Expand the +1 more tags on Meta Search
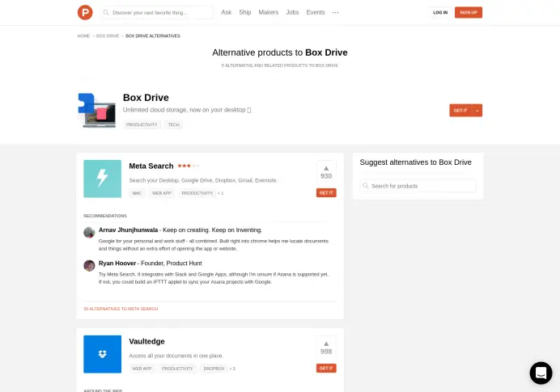 click(221, 193)
